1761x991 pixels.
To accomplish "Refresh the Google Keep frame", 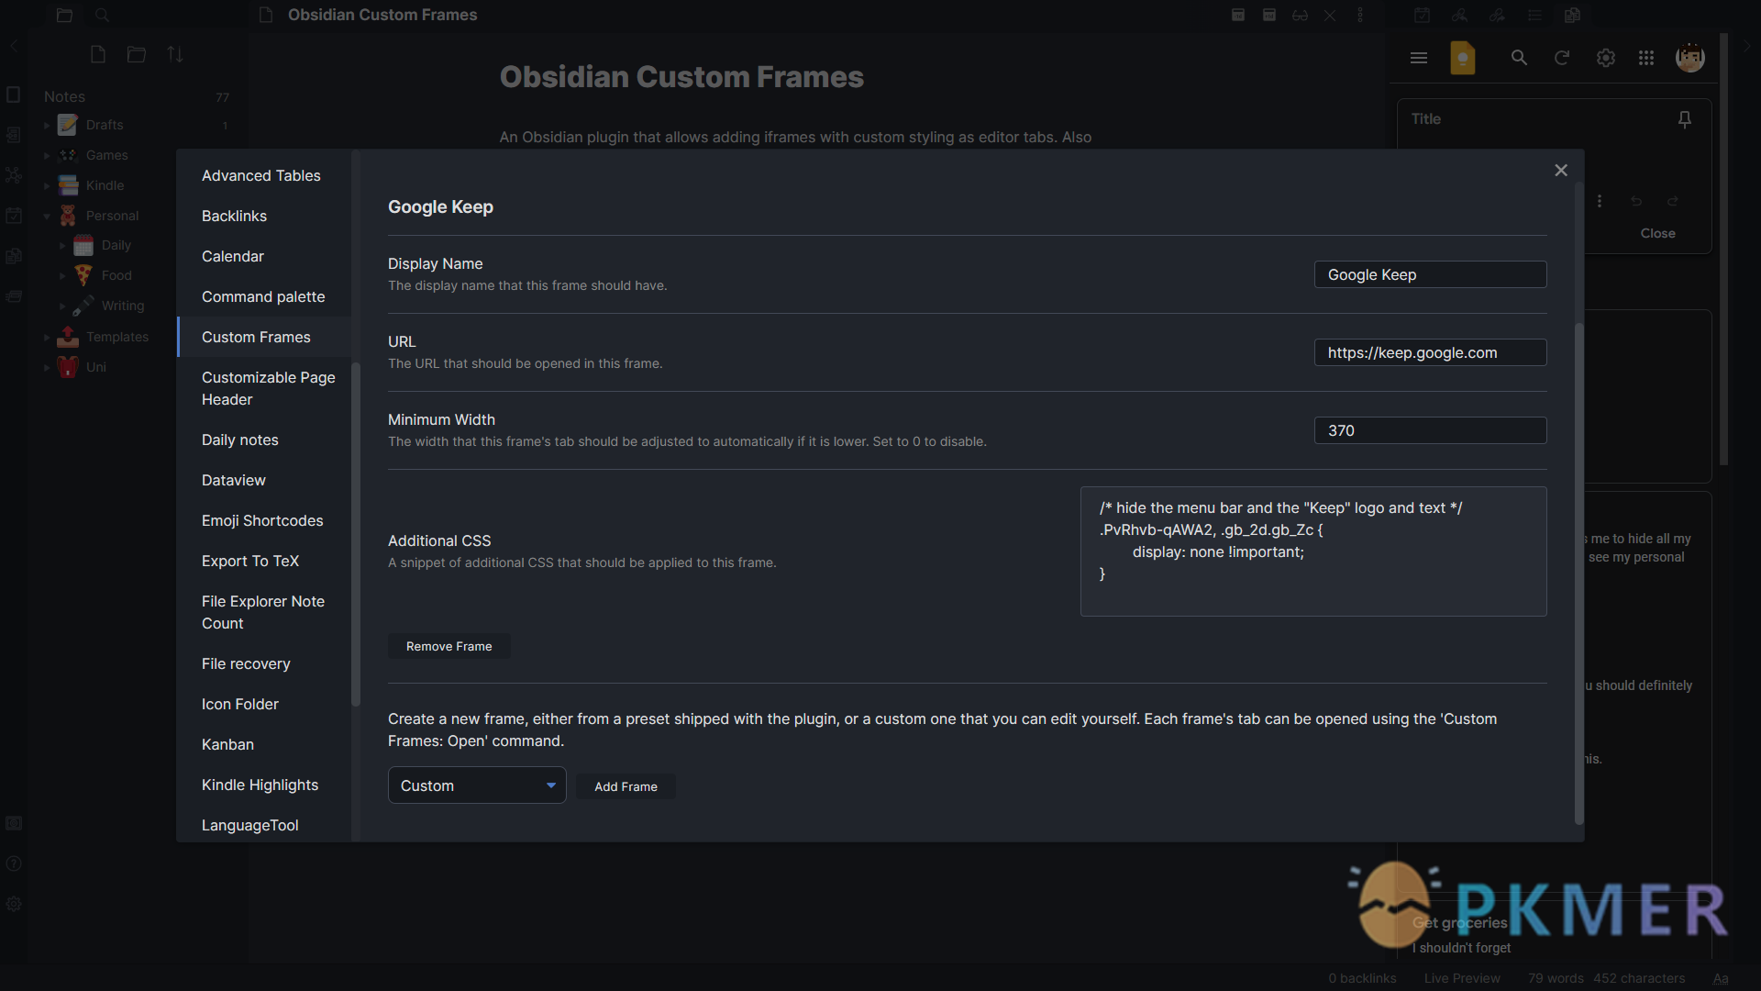I will tap(1562, 57).
